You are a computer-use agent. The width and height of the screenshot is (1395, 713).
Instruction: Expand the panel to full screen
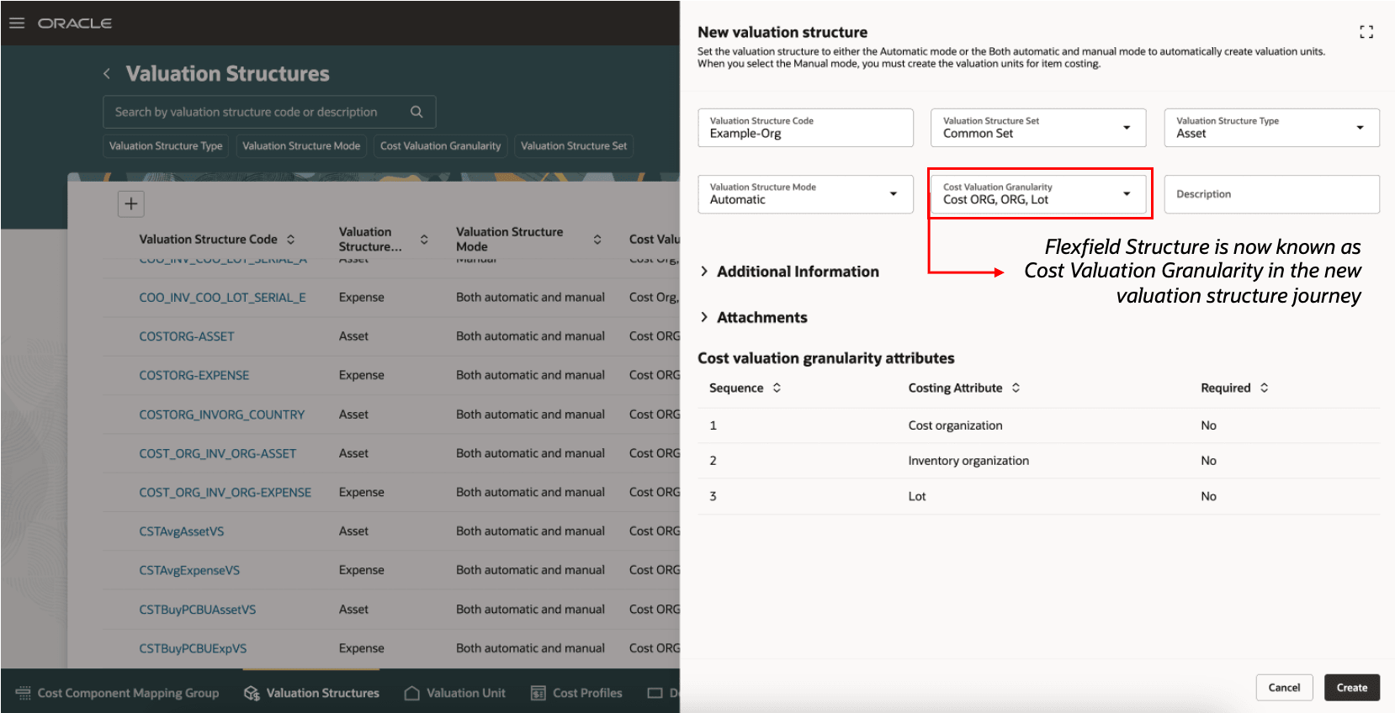[1366, 32]
